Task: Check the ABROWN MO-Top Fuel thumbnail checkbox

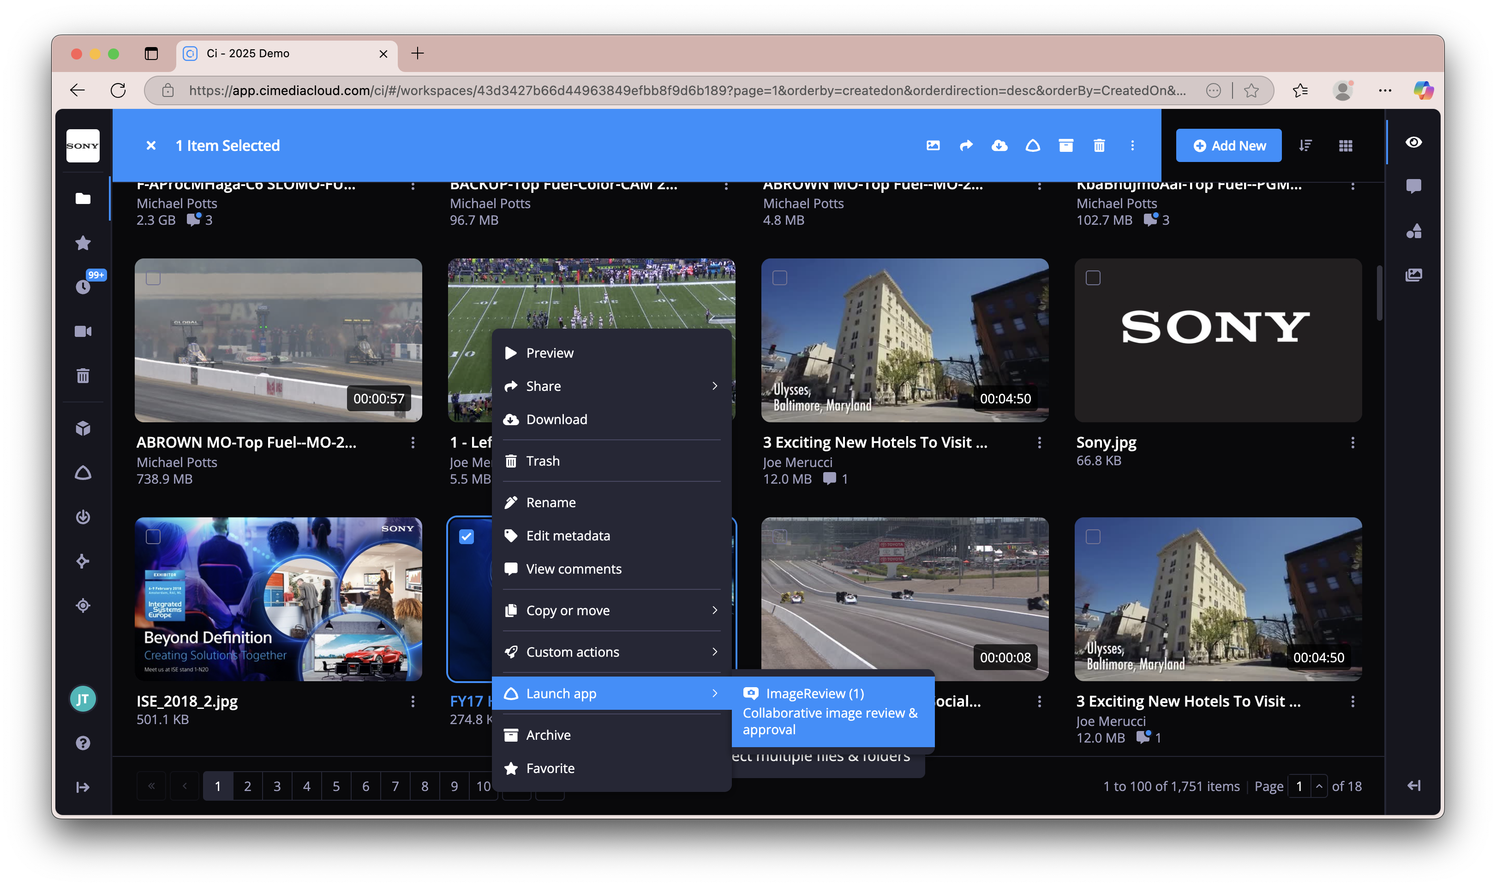Action: tap(154, 278)
